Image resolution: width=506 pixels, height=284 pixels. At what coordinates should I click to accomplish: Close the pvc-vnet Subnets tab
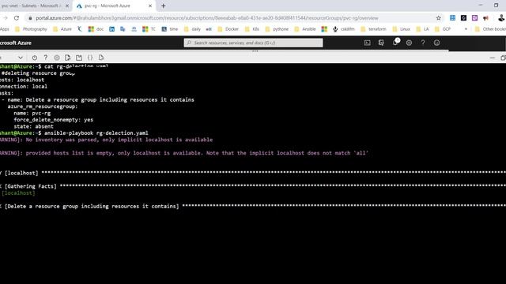67,6
